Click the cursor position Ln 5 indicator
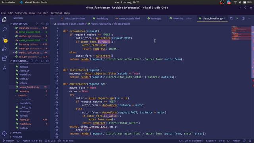 coord(191,141)
